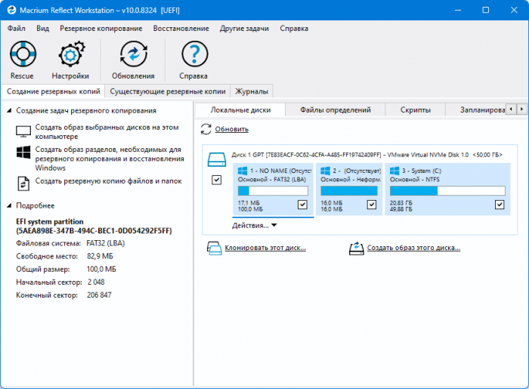Click the Macrium Reflect logo in title bar
The height and width of the screenshot is (389, 529).
click(x=11, y=10)
